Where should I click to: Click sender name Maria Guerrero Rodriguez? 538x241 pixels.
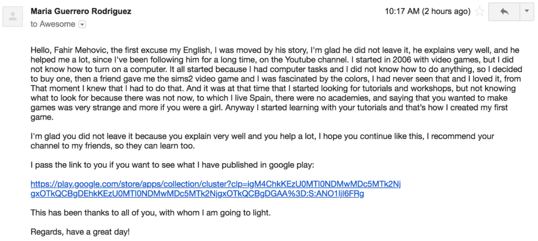81,12
